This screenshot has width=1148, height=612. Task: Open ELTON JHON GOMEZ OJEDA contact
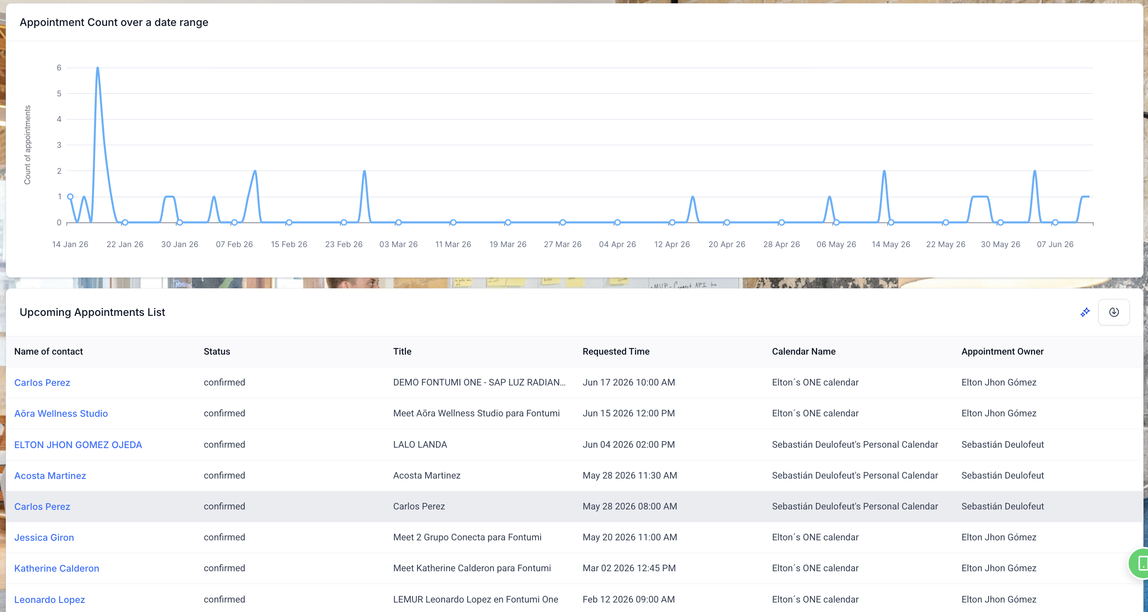78,444
